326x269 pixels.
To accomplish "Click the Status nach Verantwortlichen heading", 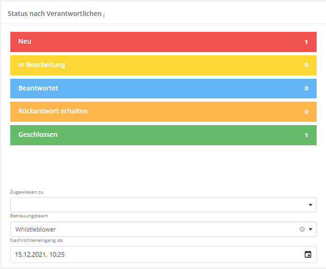I will coord(54,14).
